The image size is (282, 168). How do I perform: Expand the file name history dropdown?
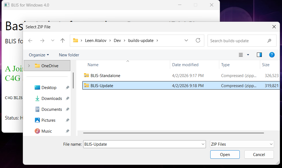coord(203,144)
